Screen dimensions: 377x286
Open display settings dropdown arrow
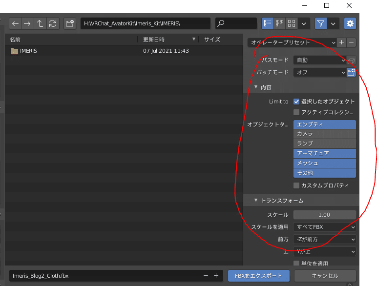(x=304, y=23)
